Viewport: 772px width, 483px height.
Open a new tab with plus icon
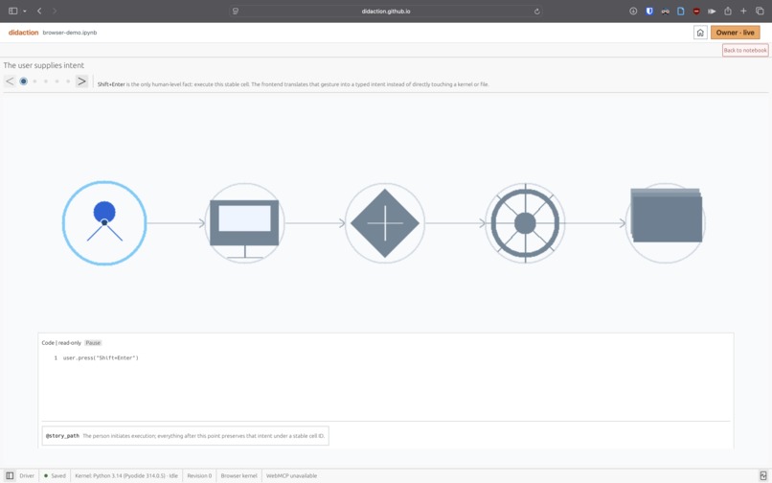(x=743, y=11)
